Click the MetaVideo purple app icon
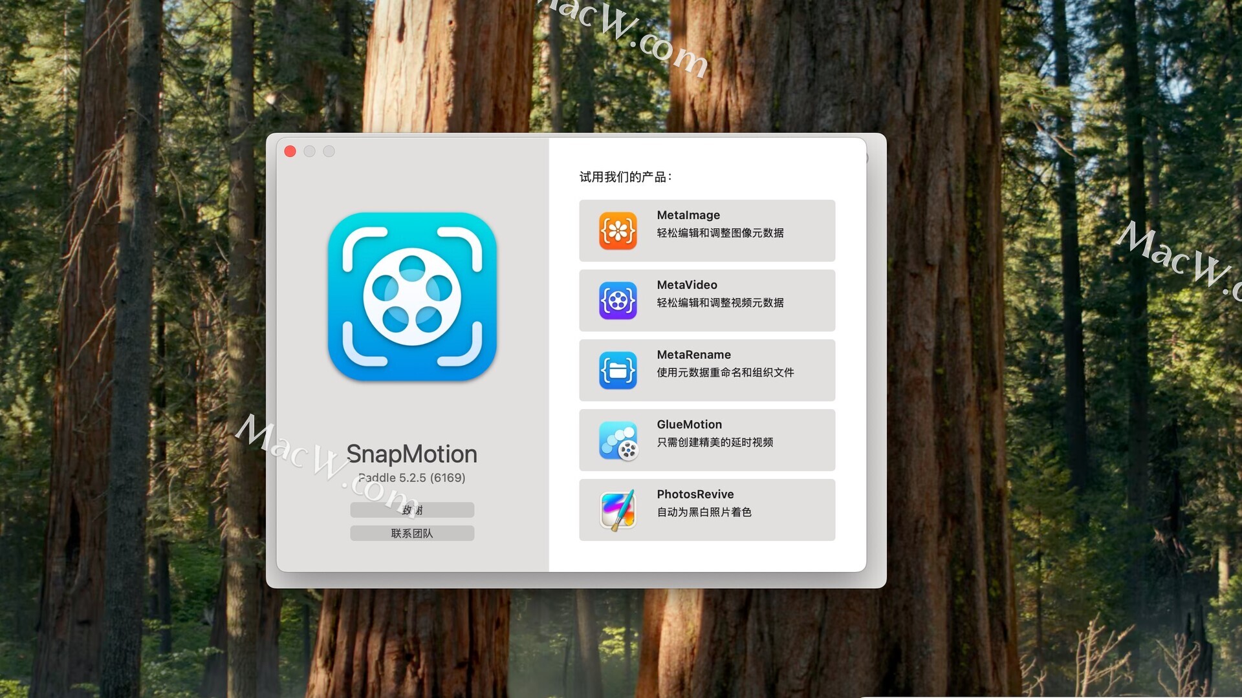The height and width of the screenshot is (698, 1242). coord(618,301)
